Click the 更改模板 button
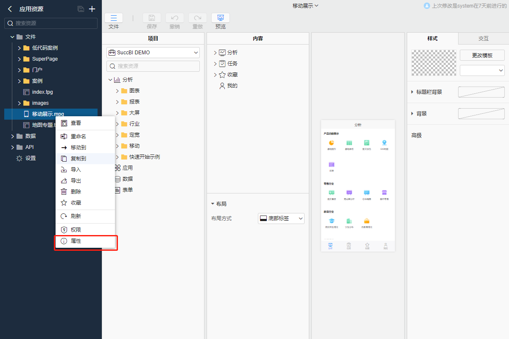 pos(482,56)
